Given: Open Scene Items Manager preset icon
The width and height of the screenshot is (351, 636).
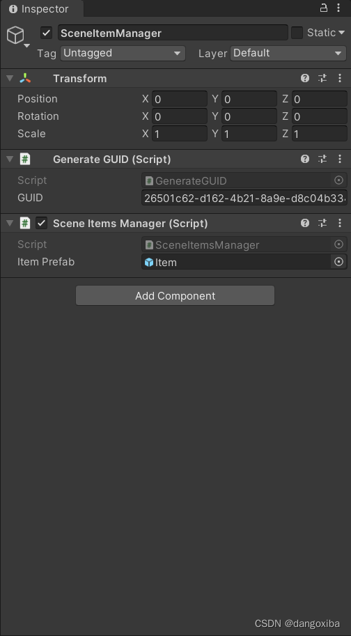Looking at the screenshot, I should [x=322, y=223].
